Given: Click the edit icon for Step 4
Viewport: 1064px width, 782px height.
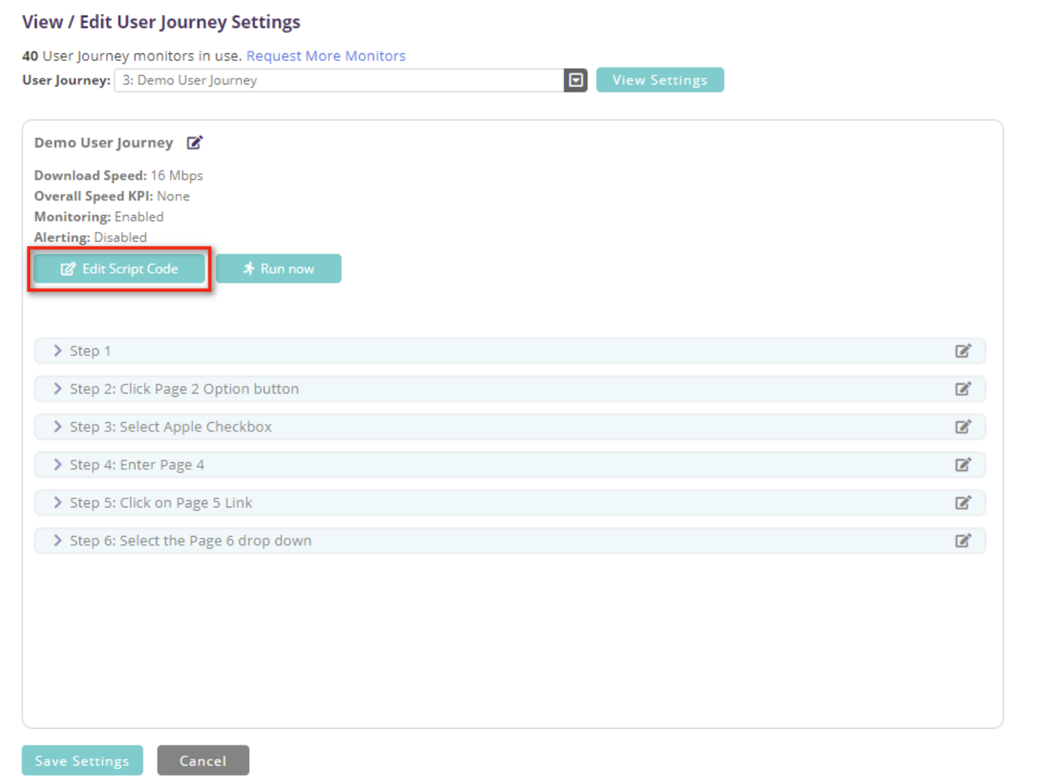Looking at the screenshot, I should (963, 464).
